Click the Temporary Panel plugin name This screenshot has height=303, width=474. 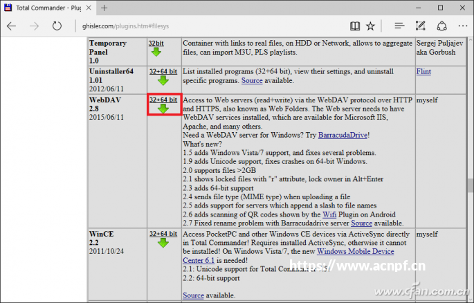[108, 48]
